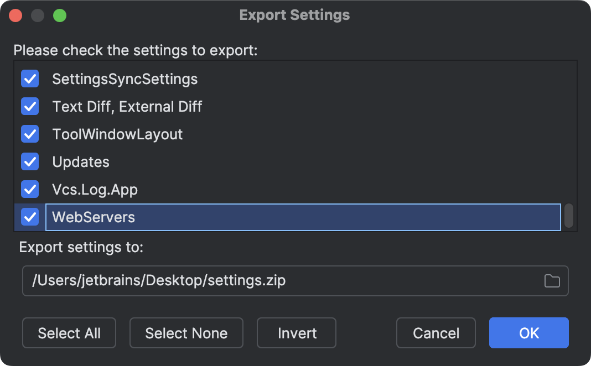
Task: Invert the settings selection
Action: [x=296, y=333]
